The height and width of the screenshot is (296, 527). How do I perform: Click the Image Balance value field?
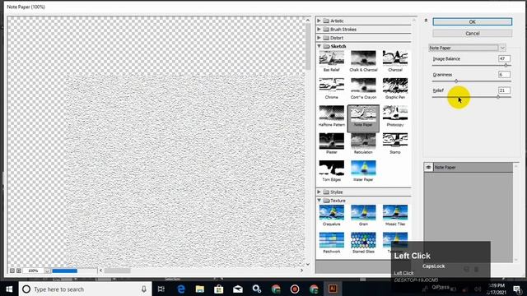pos(504,58)
